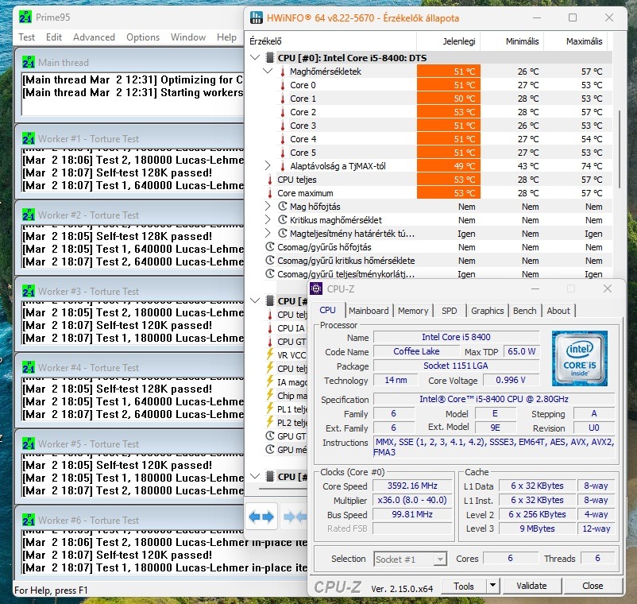Viewport: 637px width, 604px height.
Task: Click the CPU chip icon next to Intel Core i5-8400 DTS
Action: 269,58
